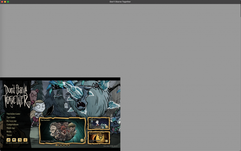Click the folder icon below Thoát
The image size is (241, 151).
pyautogui.click(x=8, y=140)
